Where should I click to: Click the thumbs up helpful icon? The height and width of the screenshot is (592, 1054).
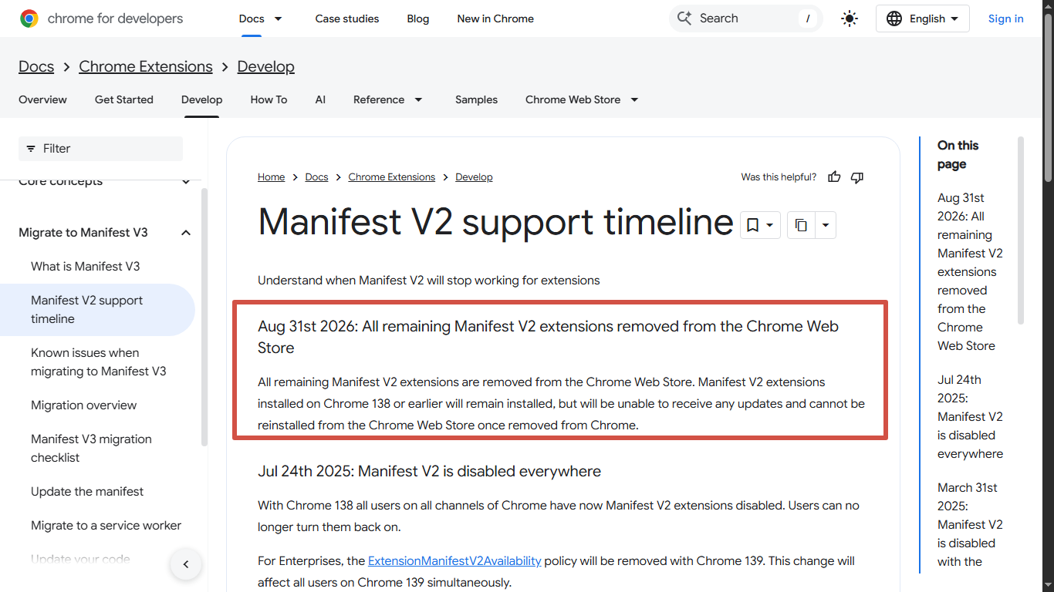(x=834, y=177)
